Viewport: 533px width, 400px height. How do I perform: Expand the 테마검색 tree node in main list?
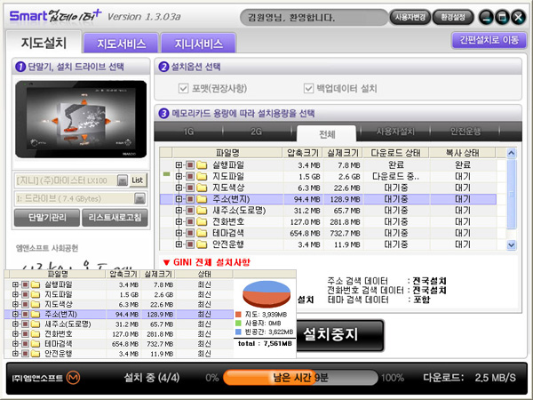179,233
